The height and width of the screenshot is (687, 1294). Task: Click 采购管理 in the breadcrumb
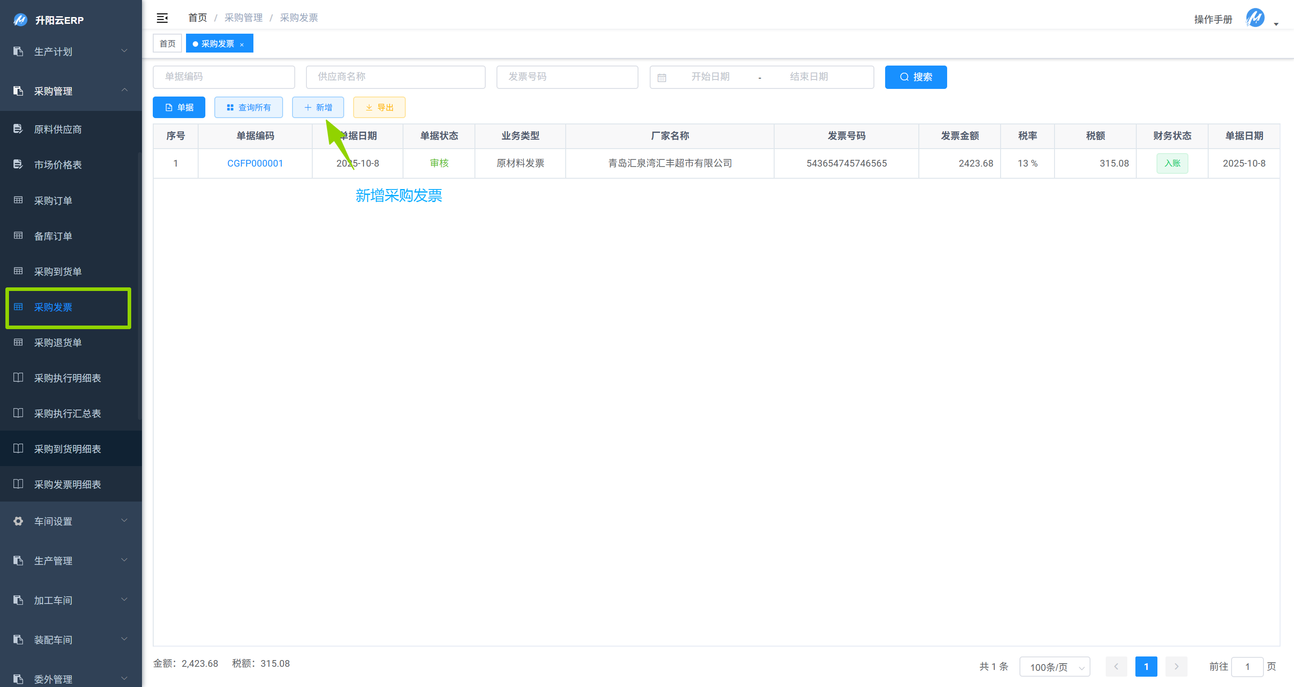pyautogui.click(x=244, y=18)
